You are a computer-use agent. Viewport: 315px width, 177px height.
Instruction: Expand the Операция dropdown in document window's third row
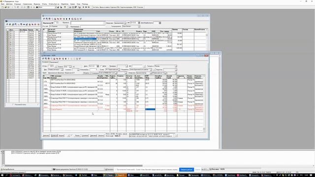(x=151, y=73)
